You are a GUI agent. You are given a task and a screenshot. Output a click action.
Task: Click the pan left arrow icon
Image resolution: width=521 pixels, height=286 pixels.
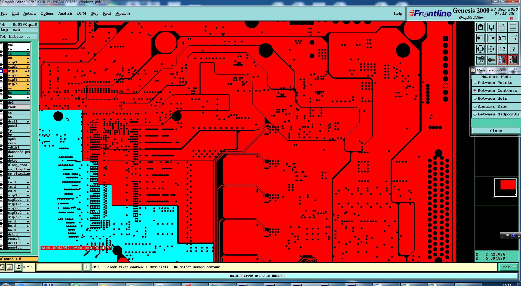tap(480, 38)
